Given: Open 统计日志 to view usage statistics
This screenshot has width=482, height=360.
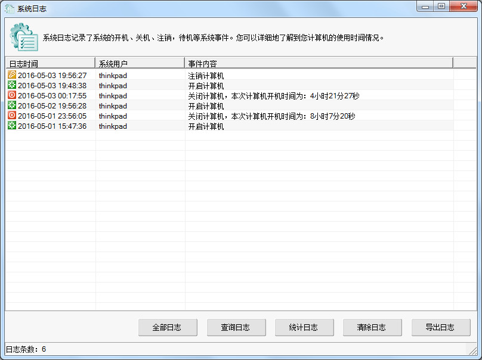Looking at the screenshot, I should click(x=304, y=327).
